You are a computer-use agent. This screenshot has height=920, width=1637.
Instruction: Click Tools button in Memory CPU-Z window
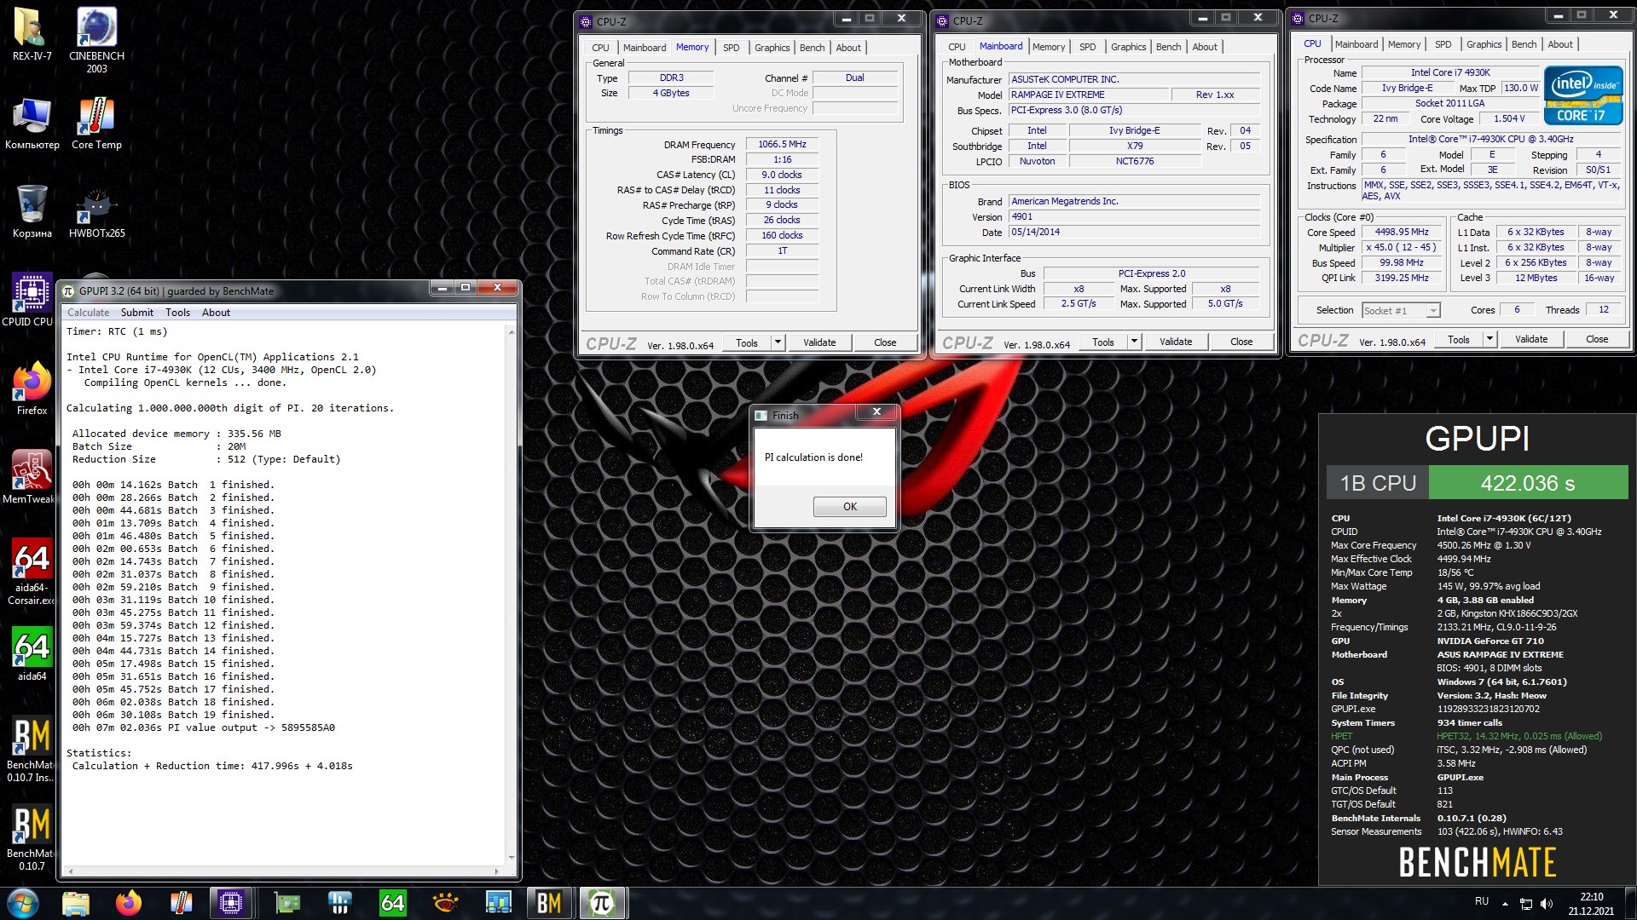pos(747,342)
